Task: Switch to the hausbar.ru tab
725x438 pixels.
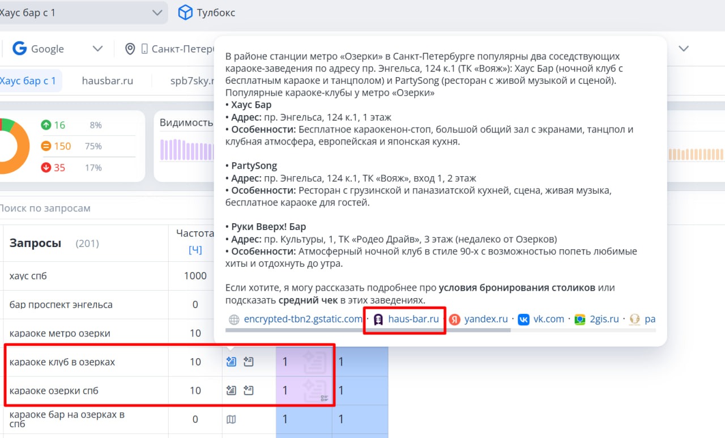Action: [108, 80]
